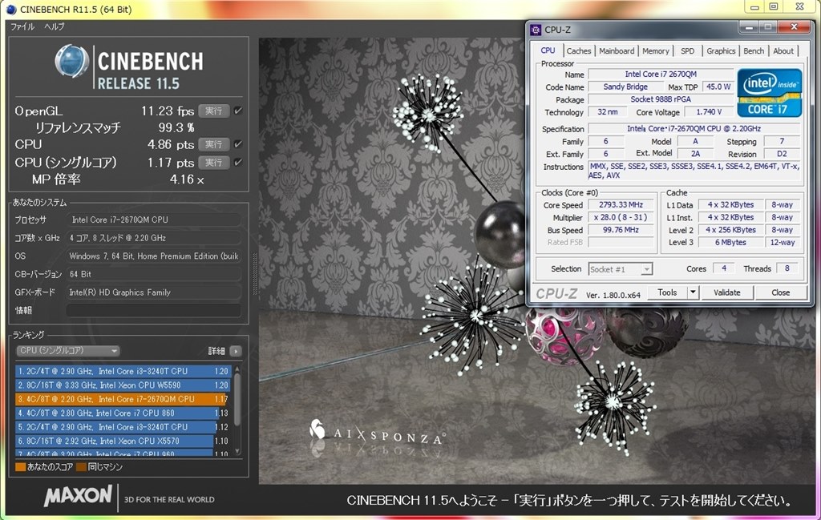
Task: Toggle the CPU single-core test checkbox
Action: tap(238, 162)
